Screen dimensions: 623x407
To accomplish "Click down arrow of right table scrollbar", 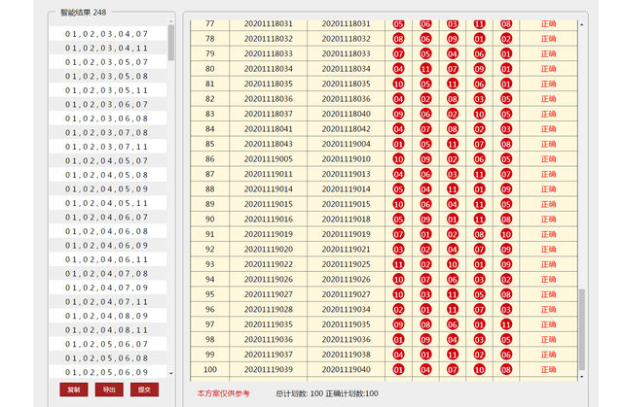I will pos(582,377).
